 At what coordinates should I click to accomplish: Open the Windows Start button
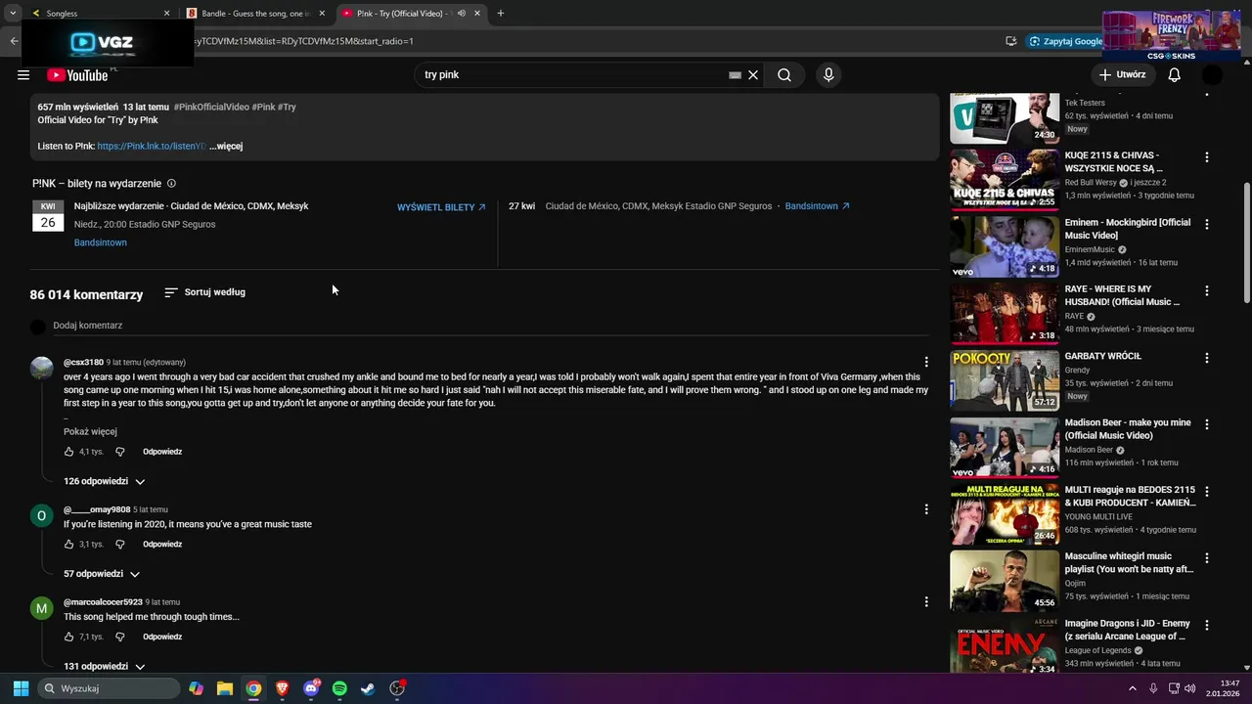[x=21, y=688]
